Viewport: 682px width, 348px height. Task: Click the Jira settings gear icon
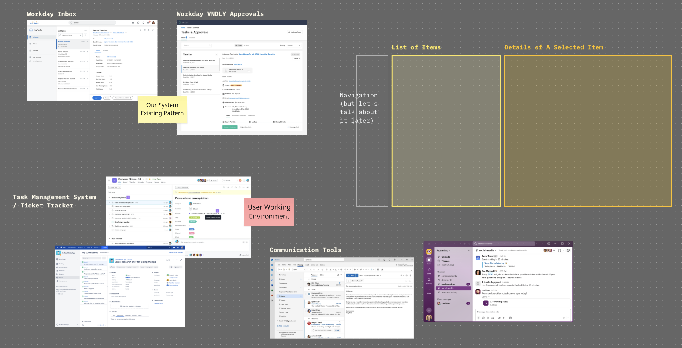pyautogui.click(x=178, y=247)
